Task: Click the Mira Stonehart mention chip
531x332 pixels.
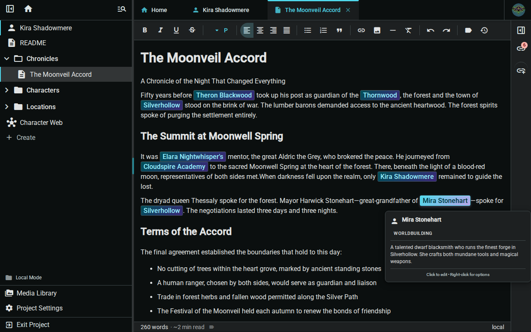Action: point(445,200)
